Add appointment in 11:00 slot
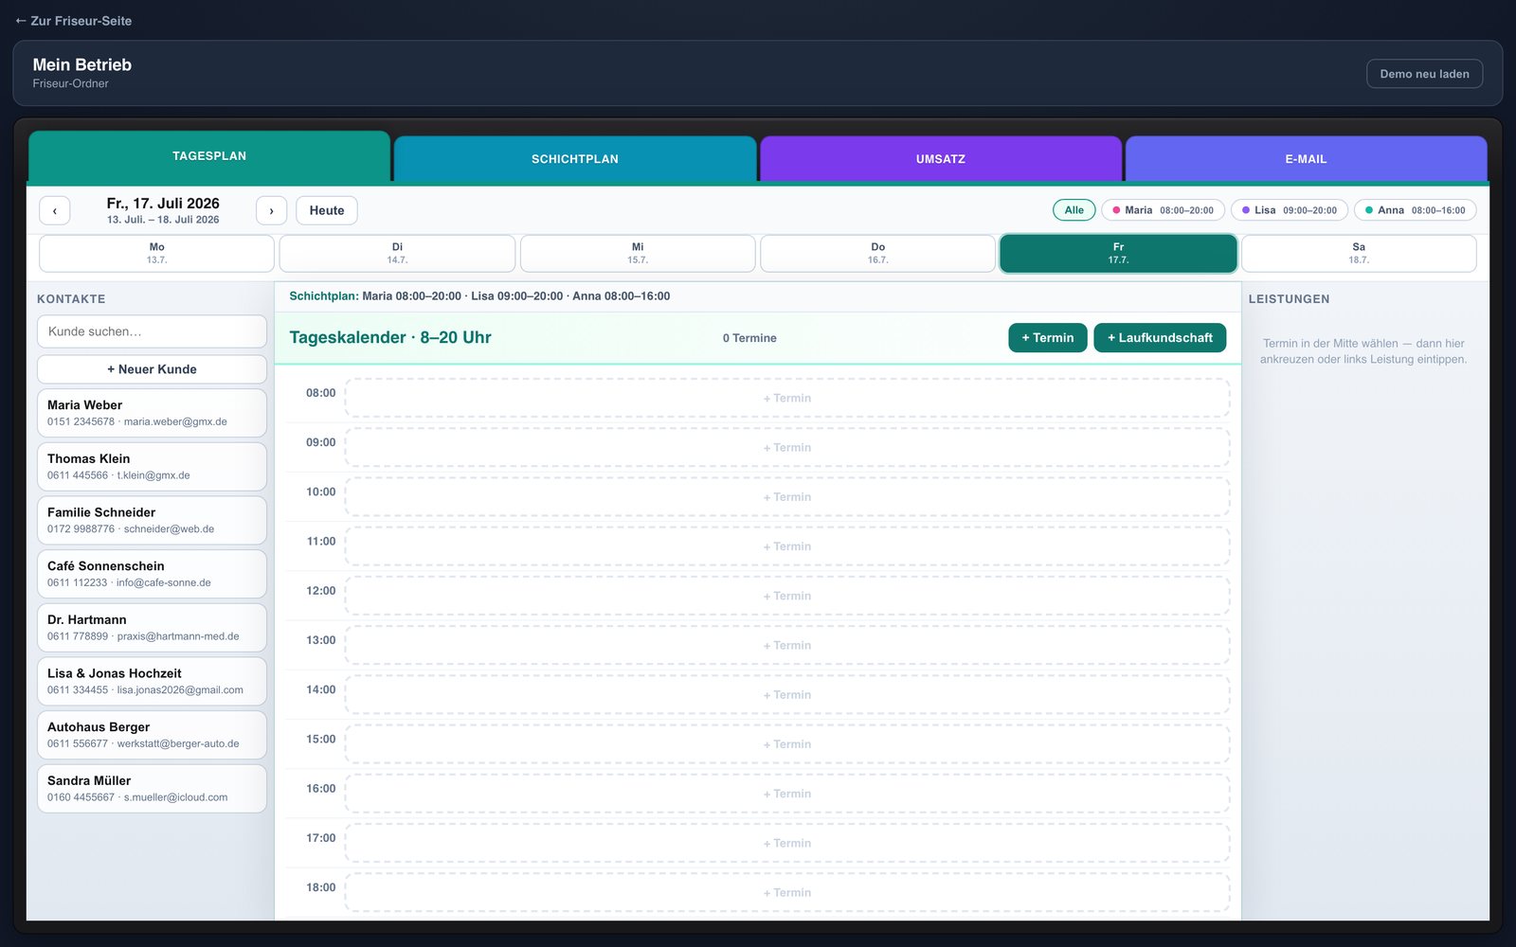 (x=787, y=546)
